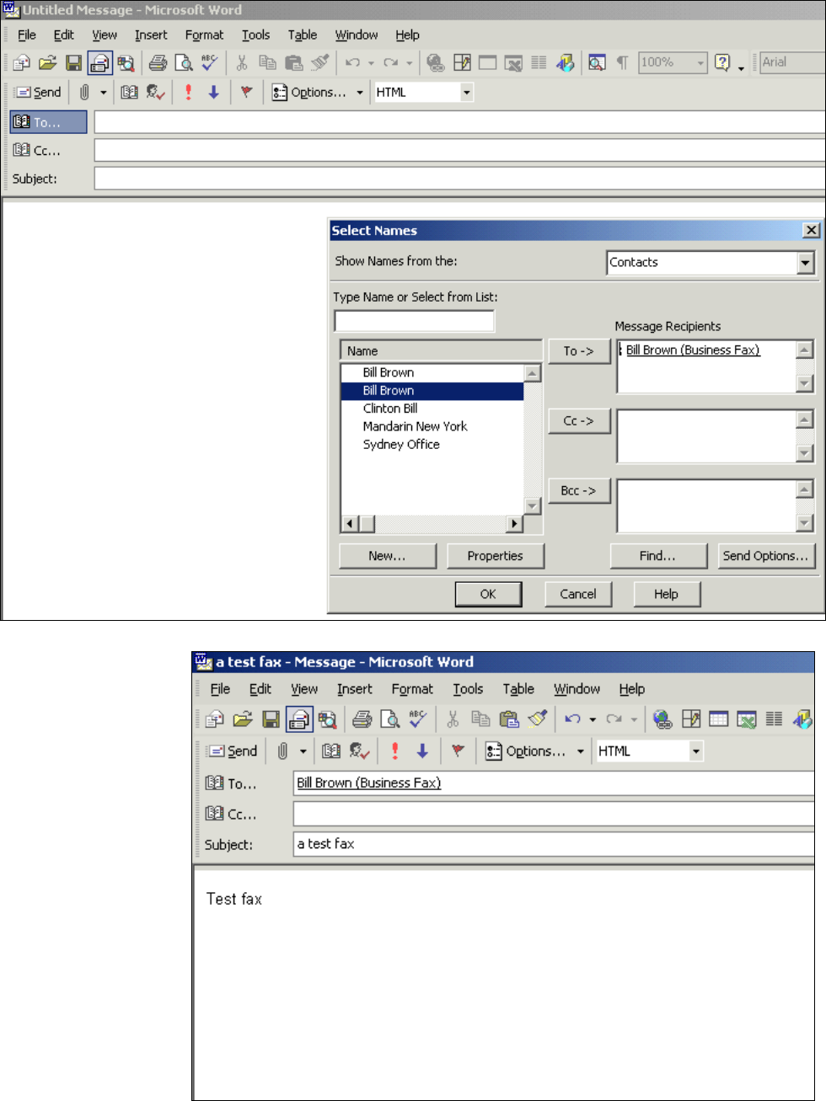Set High Importance in Untitled Message window
Viewport: 826px width, 1101px height.
point(188,92)
